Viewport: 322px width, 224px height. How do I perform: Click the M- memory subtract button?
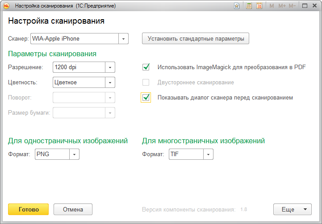(293, 6)
